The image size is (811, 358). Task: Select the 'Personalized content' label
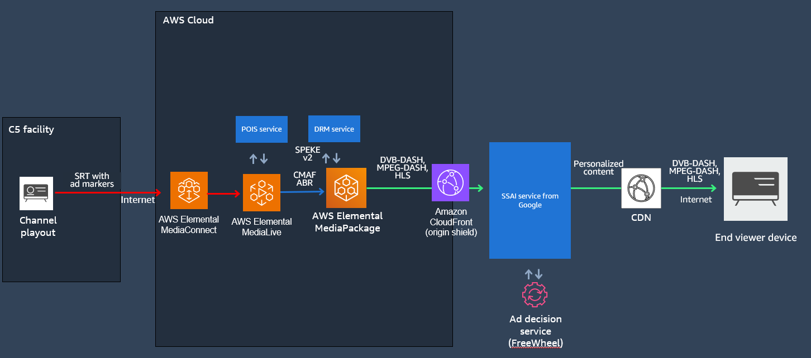(x=598, y=168)
